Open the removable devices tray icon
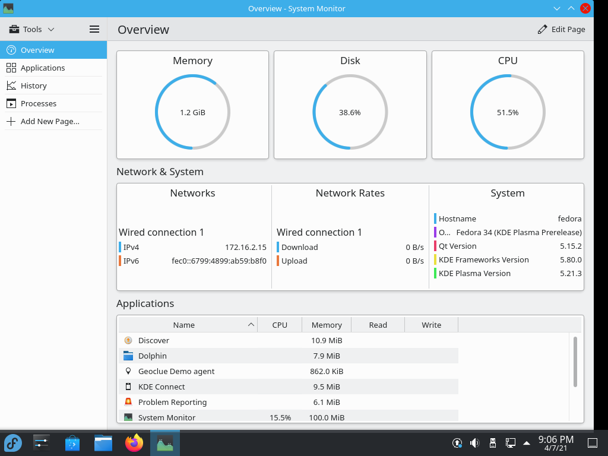The width and height of the screenshot is (608, 456). click(492, 443)
